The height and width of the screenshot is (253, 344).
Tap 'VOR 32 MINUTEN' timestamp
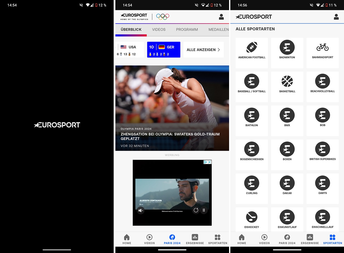pyautogui.click(x=135, y=146)
